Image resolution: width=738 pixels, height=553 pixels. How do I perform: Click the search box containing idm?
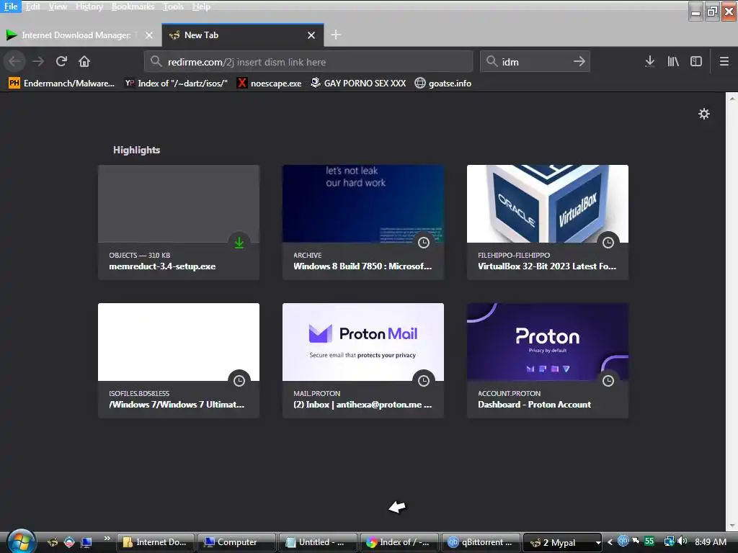pyautogui.click(x=535, y=62)
